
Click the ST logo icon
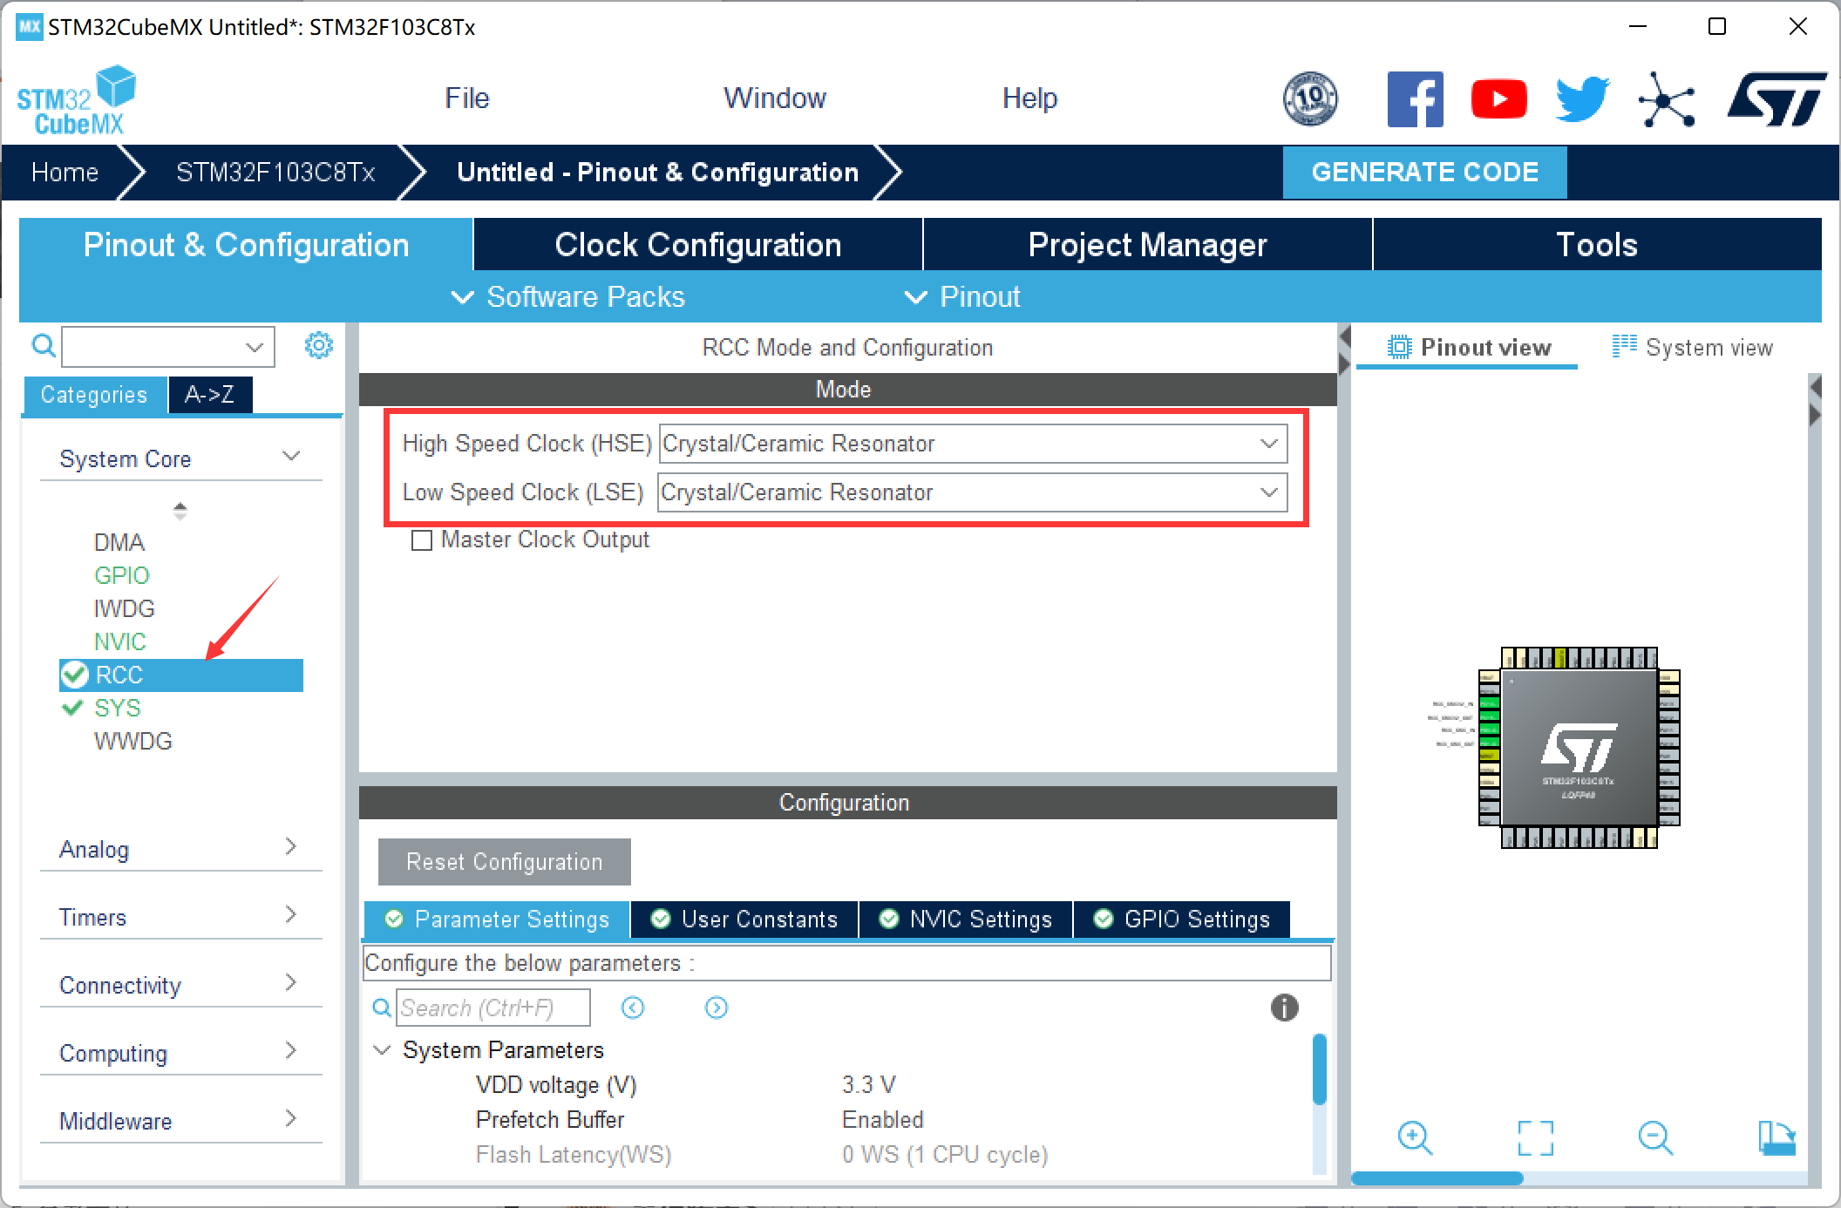tap(1776, 98)
